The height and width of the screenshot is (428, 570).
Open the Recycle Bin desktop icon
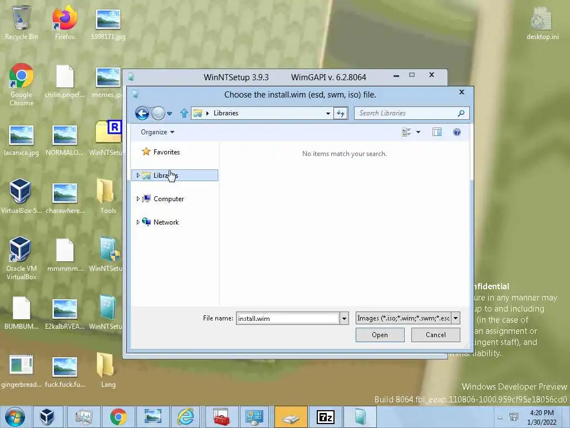pyautogui.click(x=21, y=22)
